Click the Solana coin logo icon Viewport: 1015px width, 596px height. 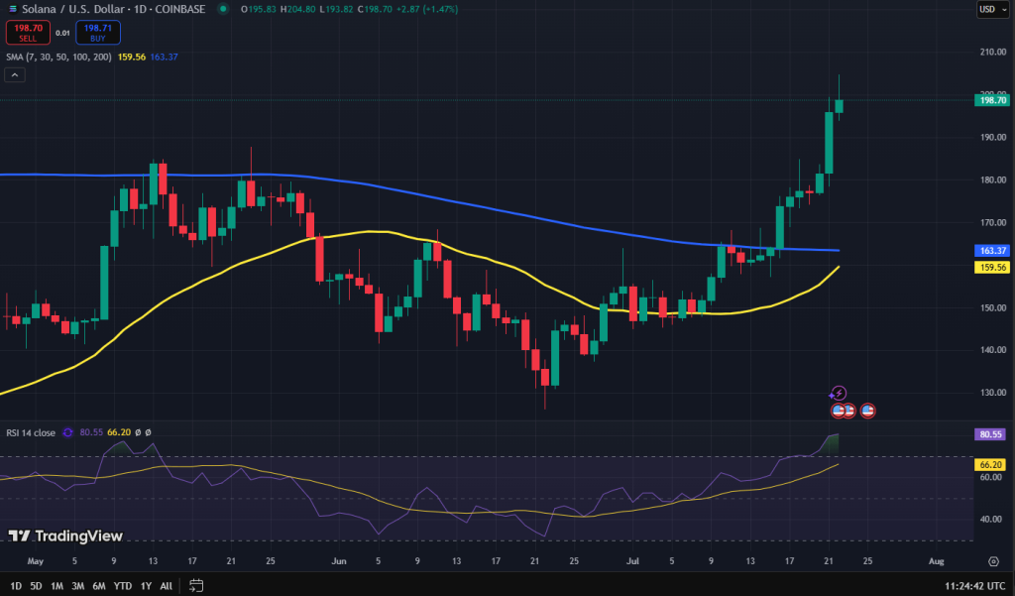[12, 9]
